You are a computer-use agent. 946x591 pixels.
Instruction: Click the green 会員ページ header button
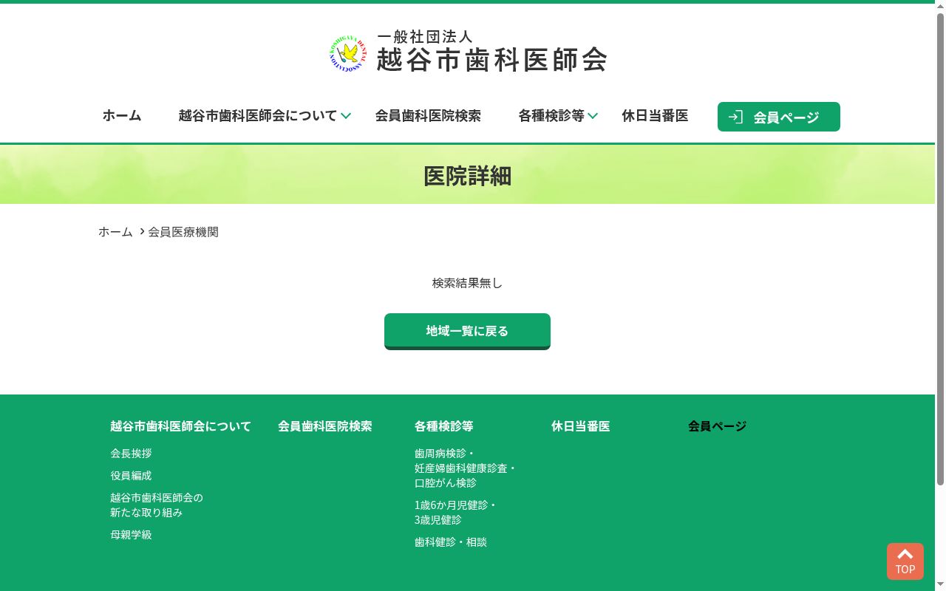[x=779, y=117]
